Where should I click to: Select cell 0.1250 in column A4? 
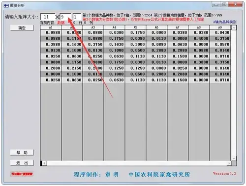(114, 68)
